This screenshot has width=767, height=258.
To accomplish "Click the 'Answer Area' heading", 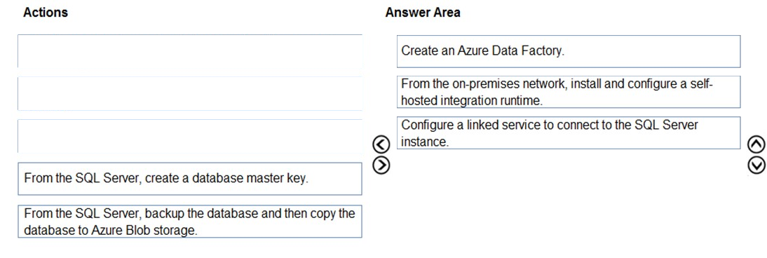I will pos(423,12).
